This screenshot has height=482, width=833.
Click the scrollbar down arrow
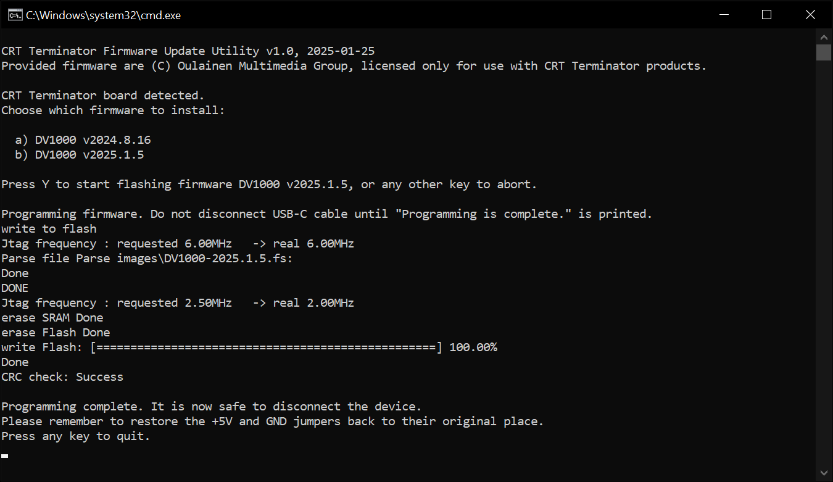click(824, 473)
